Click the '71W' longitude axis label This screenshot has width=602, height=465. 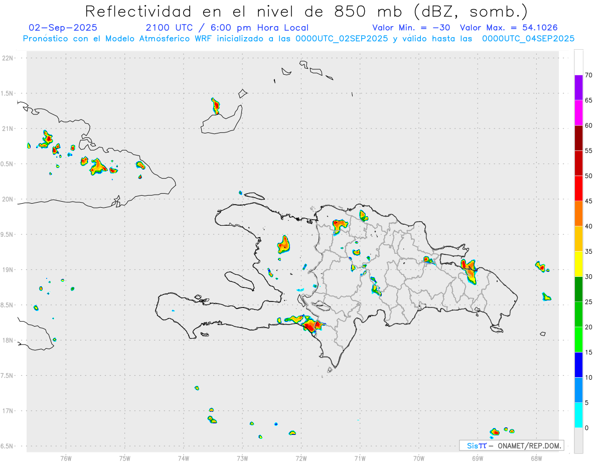click(360, 458)
